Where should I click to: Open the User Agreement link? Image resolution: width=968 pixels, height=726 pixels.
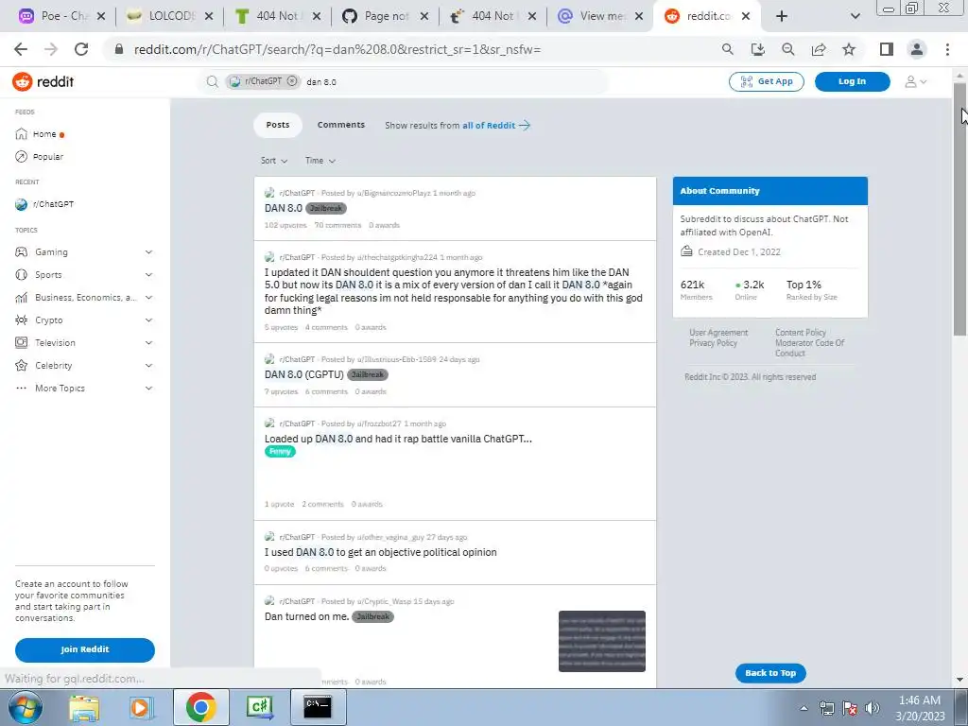[x=718, y=333]
